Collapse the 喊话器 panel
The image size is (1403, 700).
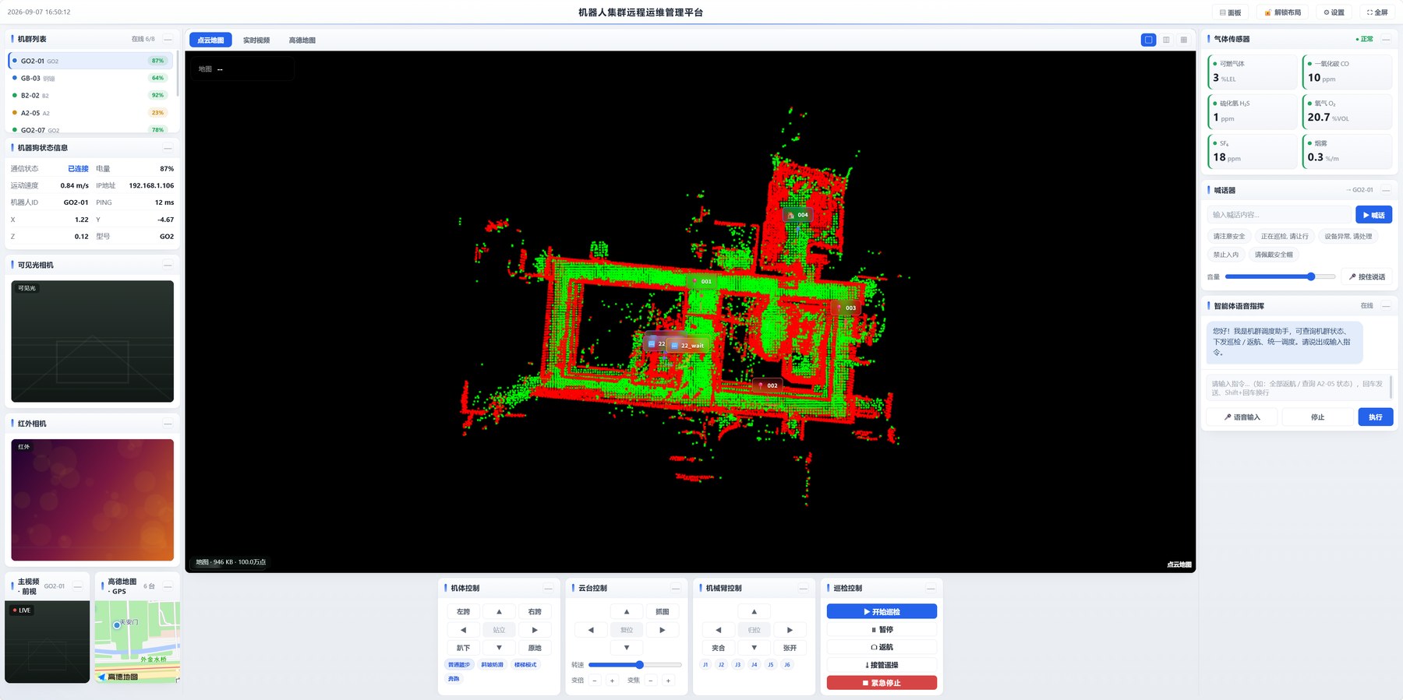point(1386,190)
